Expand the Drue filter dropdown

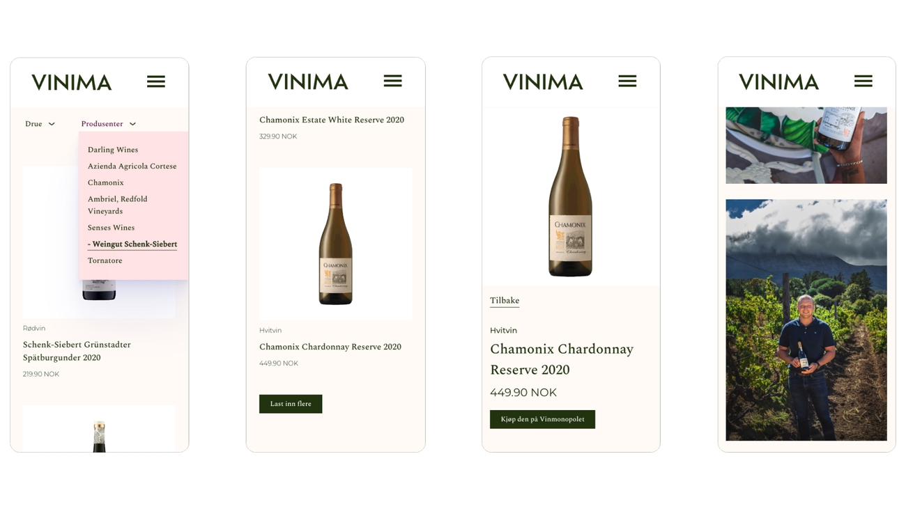pos(40,124)
